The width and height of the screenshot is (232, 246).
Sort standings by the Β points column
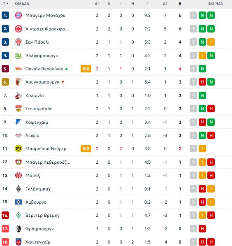tap(180, 4)
